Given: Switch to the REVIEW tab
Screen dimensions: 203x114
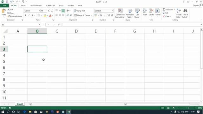Looking at the screenshot, I should click(x=71, y=6).
